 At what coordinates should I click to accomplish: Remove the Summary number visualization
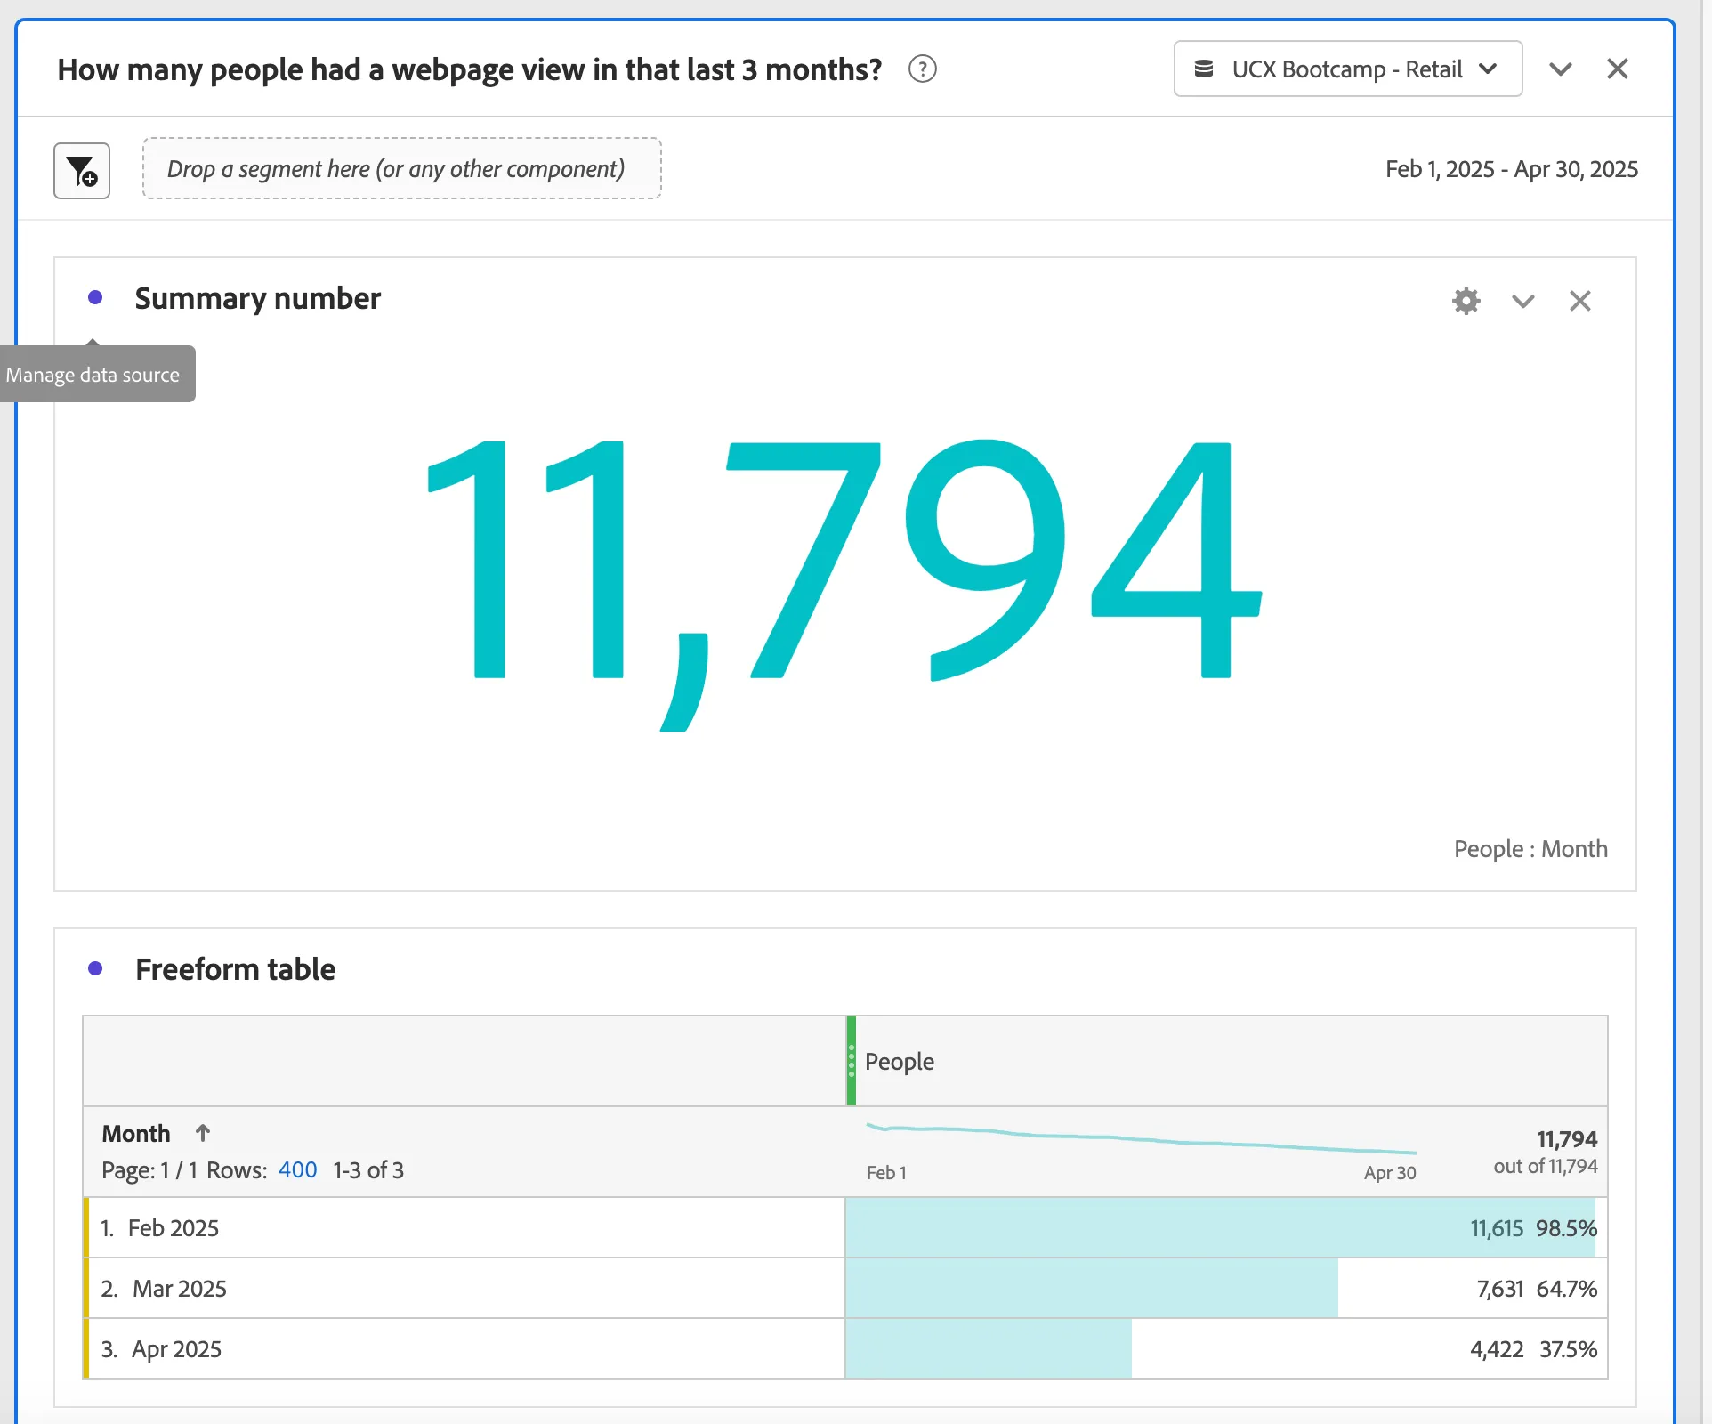(1579, 301)
